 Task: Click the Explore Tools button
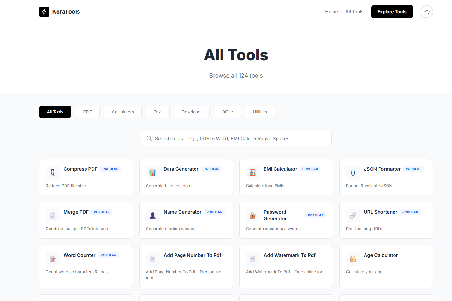[x=392, y=11]
